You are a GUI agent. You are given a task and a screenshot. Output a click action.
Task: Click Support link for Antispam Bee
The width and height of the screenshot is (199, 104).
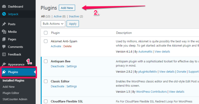193,72
